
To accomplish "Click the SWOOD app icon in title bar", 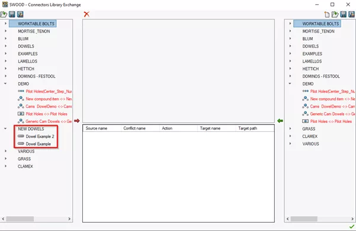I will [x=5, y=4].
